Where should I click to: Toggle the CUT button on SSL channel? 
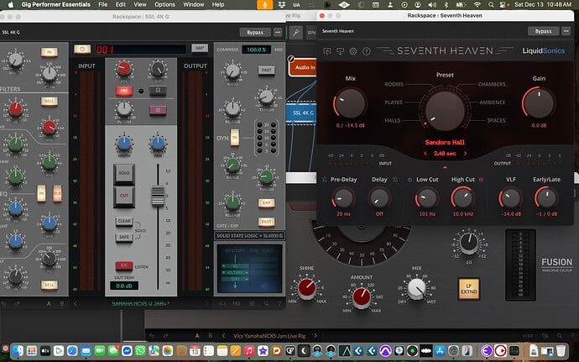(124, 194)
